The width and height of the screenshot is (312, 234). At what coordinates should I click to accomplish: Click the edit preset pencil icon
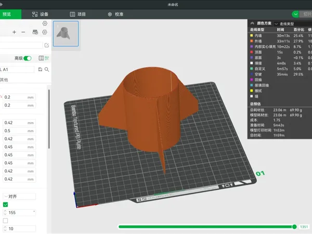tap(47, 45)
